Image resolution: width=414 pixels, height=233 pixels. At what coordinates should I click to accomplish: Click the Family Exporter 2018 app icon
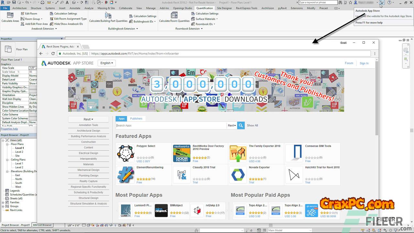pyautogui.click(x=238, y=153)
